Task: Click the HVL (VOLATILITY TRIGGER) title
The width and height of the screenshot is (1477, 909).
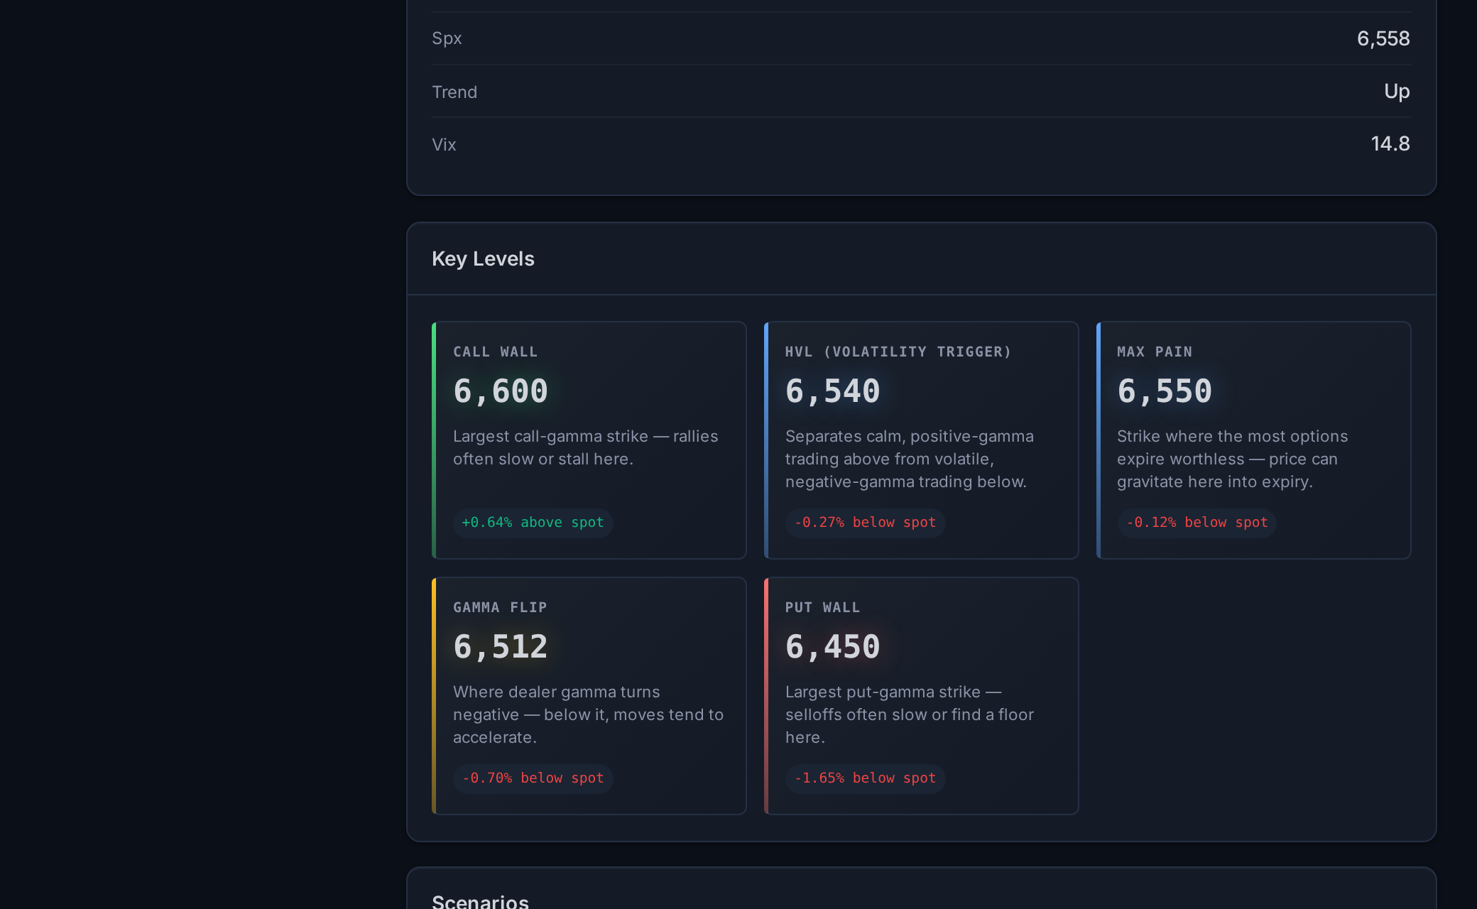Action: click(898, 352)
